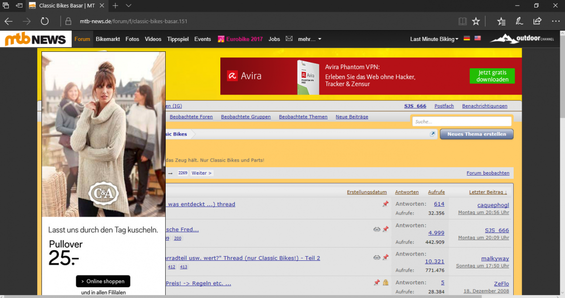This screenshot has height=298, width=565.
Task: Refresh the page with reload icon
Action: (x=45, y=21)
